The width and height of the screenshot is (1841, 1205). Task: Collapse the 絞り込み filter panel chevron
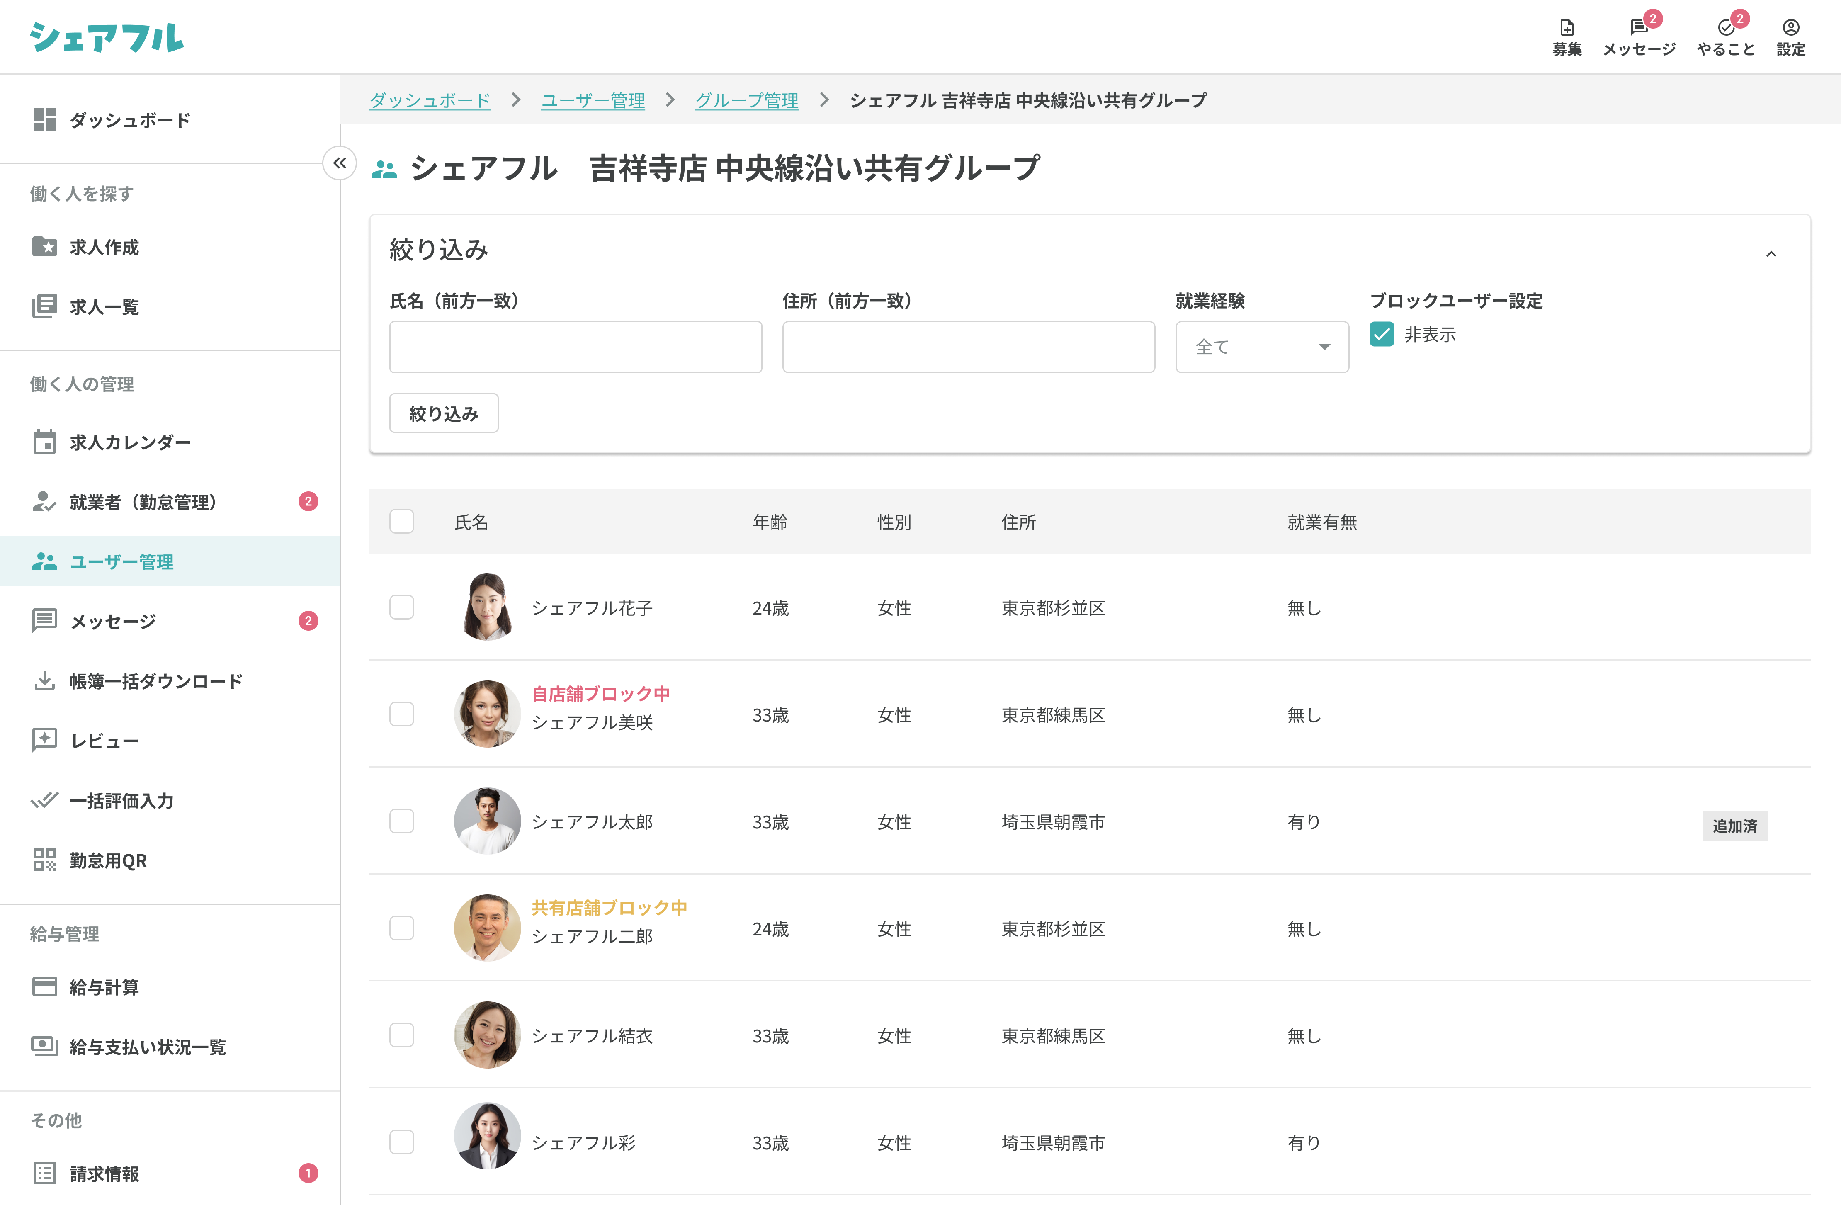point(1771,254)
